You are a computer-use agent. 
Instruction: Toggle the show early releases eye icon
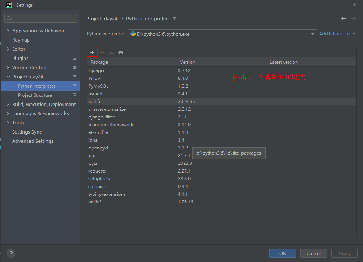(121, 53)
